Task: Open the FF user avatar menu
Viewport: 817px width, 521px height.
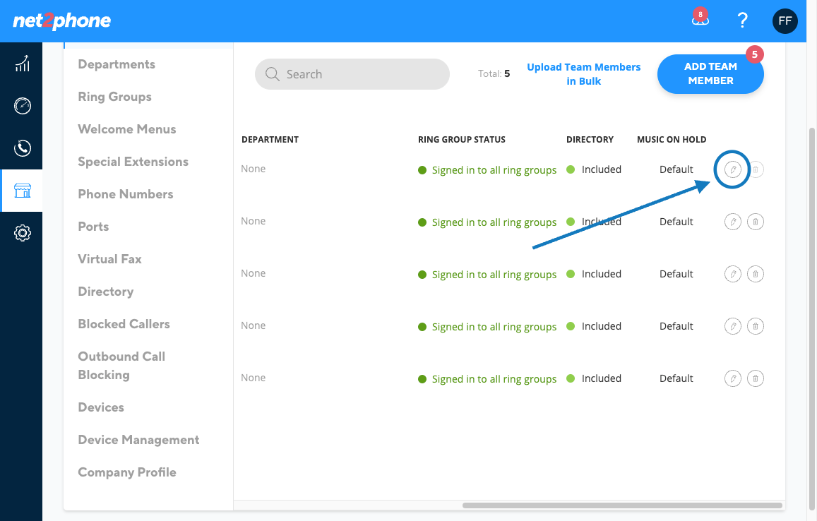Action: coord(785,21)
